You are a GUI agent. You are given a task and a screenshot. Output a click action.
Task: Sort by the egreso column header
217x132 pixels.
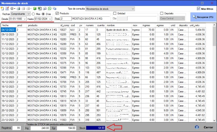[x=162, y=25]
